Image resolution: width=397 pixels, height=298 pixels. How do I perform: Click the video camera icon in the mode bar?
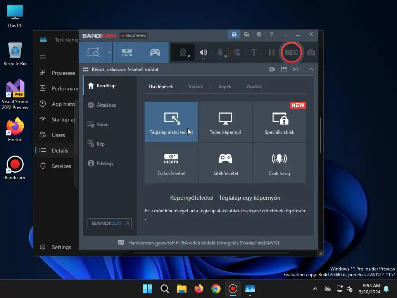[x=273, y=69]
